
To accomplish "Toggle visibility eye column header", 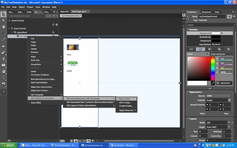I will [53, 25].
